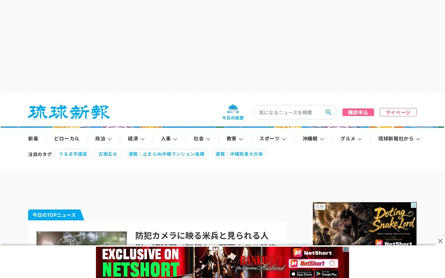This screenshot has width=445, height=278.
Task: Expand the 人事 dropdown
Action: [169, 139]
